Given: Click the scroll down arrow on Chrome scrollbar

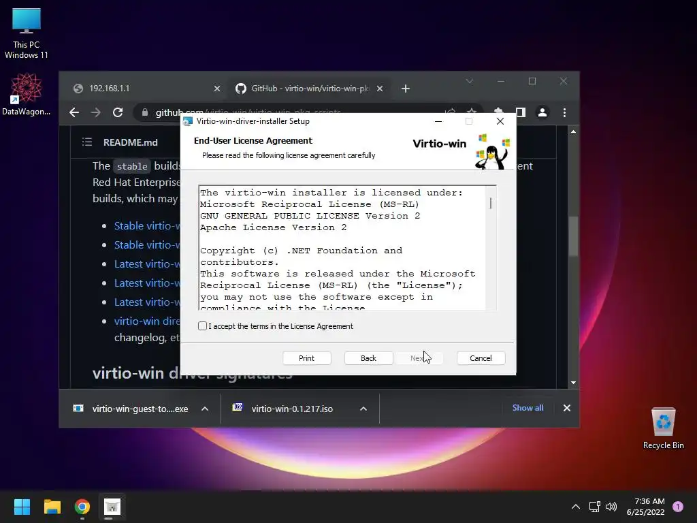Looking at the screenshot, I should (x=573, y=383).
